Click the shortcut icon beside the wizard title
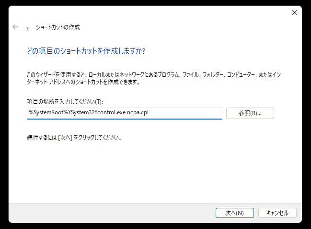Image resolution: width=311 pixels, height=229 pixels. point(27,28)
